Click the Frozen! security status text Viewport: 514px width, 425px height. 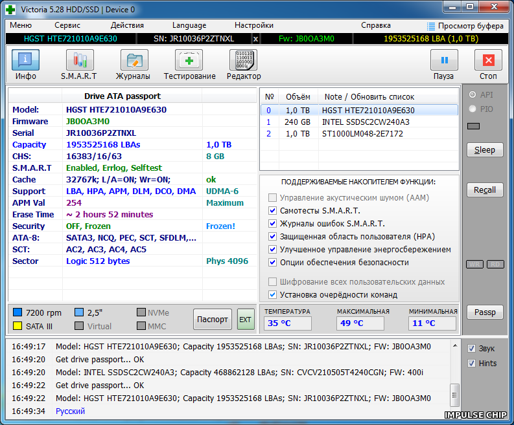tap(220, 226)
